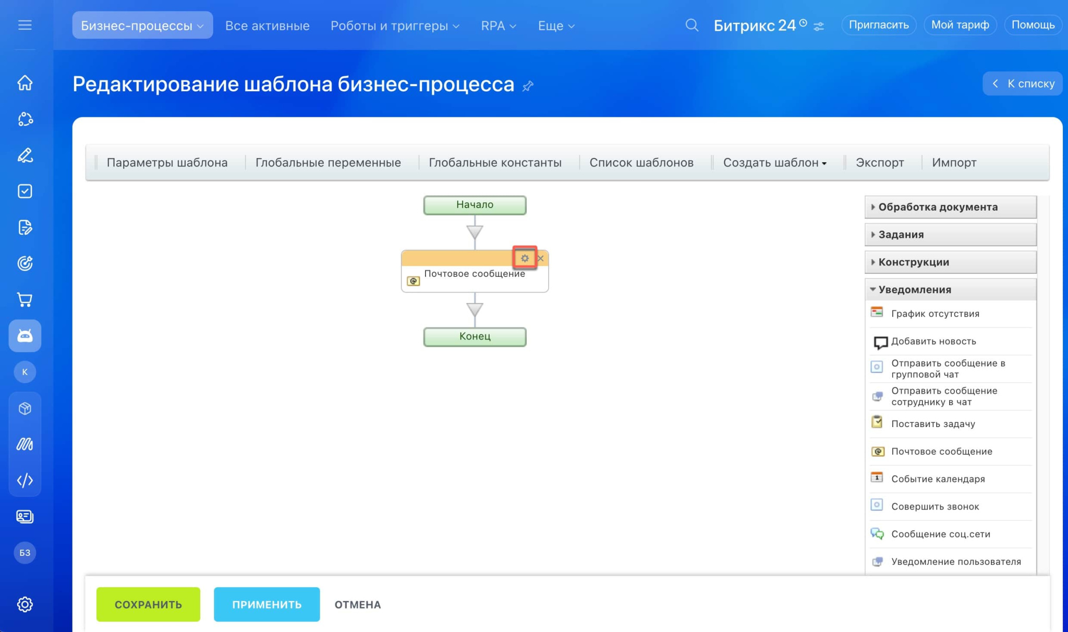Click the Битрикс 24 logo text
Image resolution: width=1068 pixels, height=632 pixels.
click(755, 25)
